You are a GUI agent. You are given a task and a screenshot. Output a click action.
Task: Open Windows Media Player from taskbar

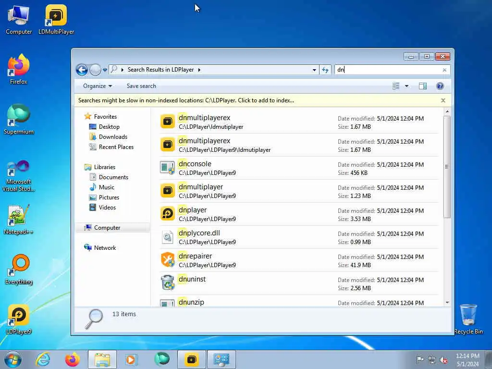pos(131,359)
